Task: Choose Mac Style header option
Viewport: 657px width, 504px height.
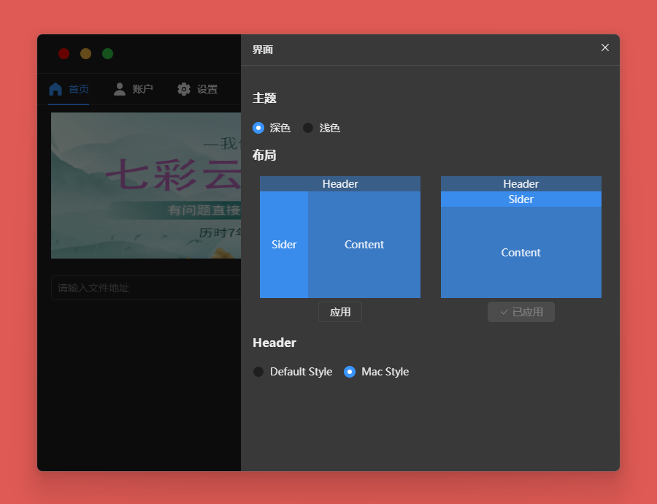Action: click(x=350, y=372)
